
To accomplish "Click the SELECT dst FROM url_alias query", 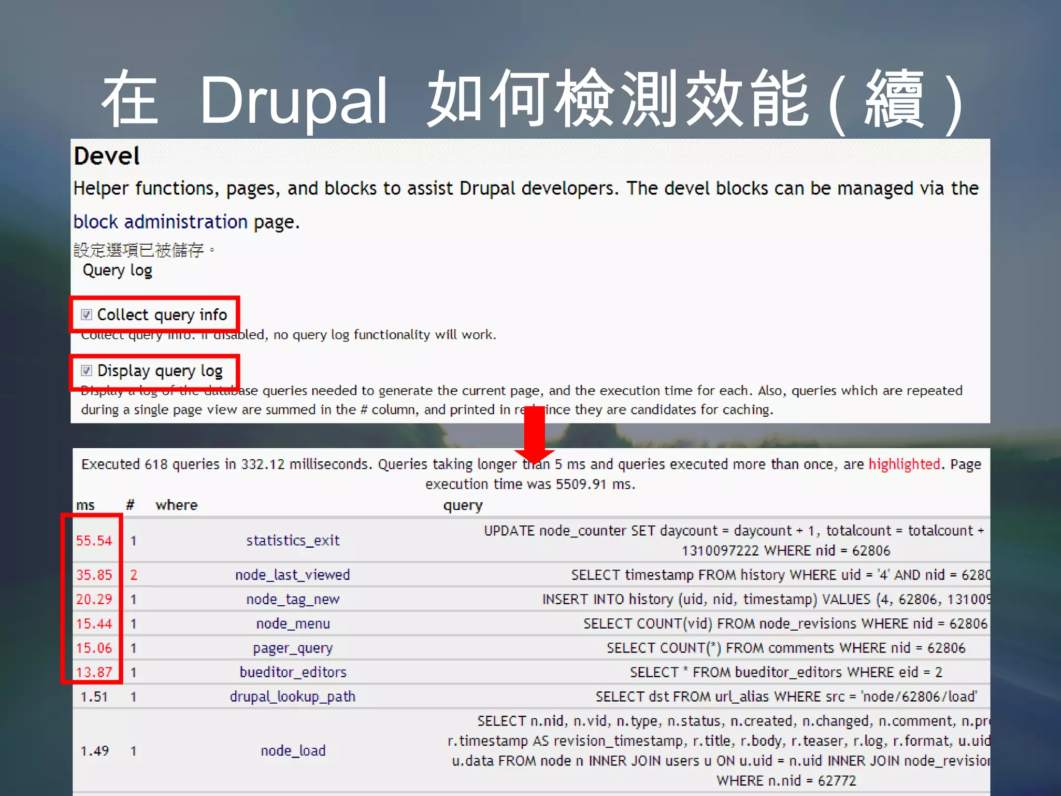I will pyautogui.click(x=786, y=696).
